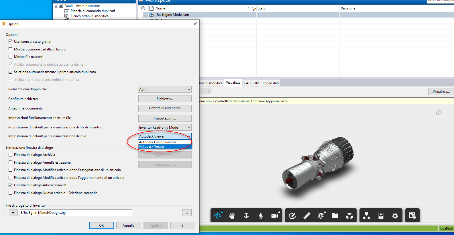Click the Home view icon in viewer
This screenshot has height=235, width=454.
pos(439,113)
